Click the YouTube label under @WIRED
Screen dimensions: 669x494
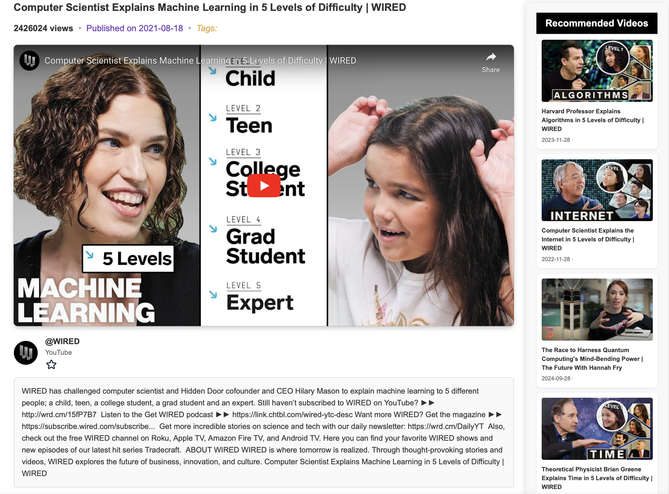58,353
